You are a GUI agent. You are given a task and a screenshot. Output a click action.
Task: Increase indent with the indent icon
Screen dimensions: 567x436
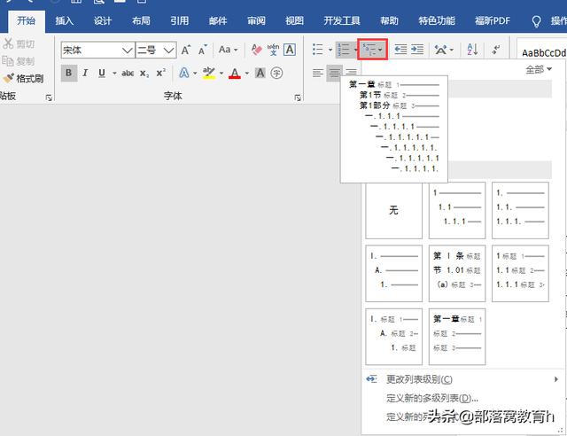click(417, 50)
